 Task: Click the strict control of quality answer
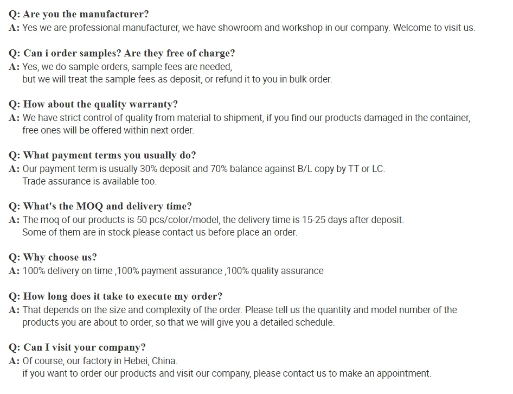click(246, 118)
